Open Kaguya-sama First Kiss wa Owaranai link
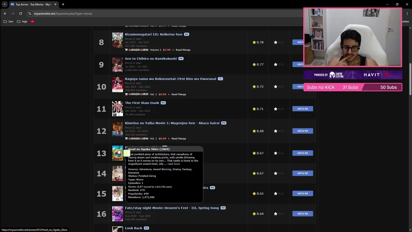 pos(171,79)
